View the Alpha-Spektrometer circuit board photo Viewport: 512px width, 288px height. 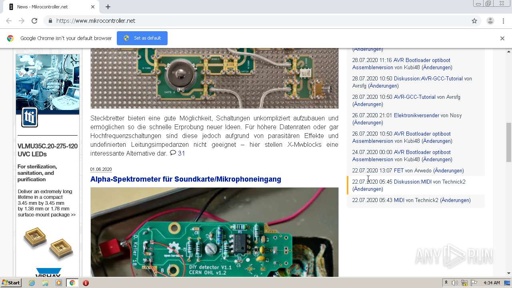click(x=214, y=232)
